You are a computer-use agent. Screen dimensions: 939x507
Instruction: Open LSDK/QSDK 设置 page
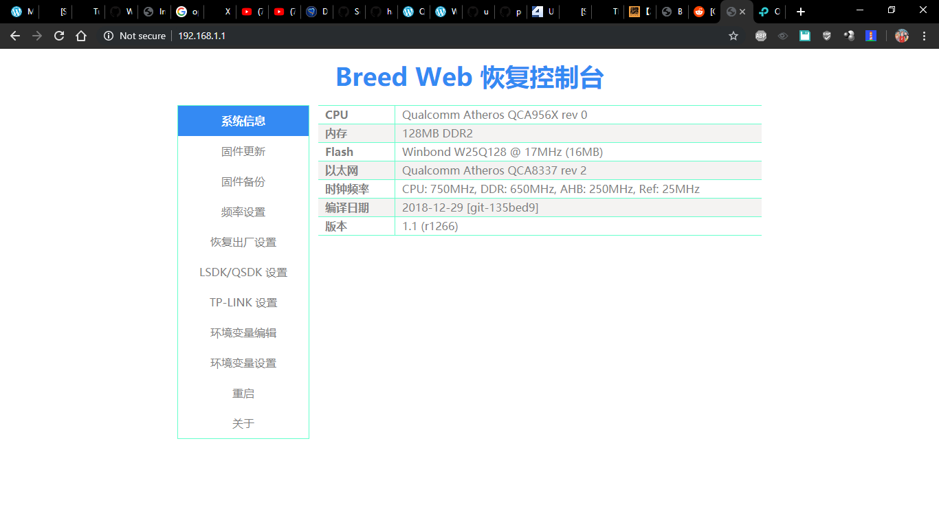[x=243, y=273]
